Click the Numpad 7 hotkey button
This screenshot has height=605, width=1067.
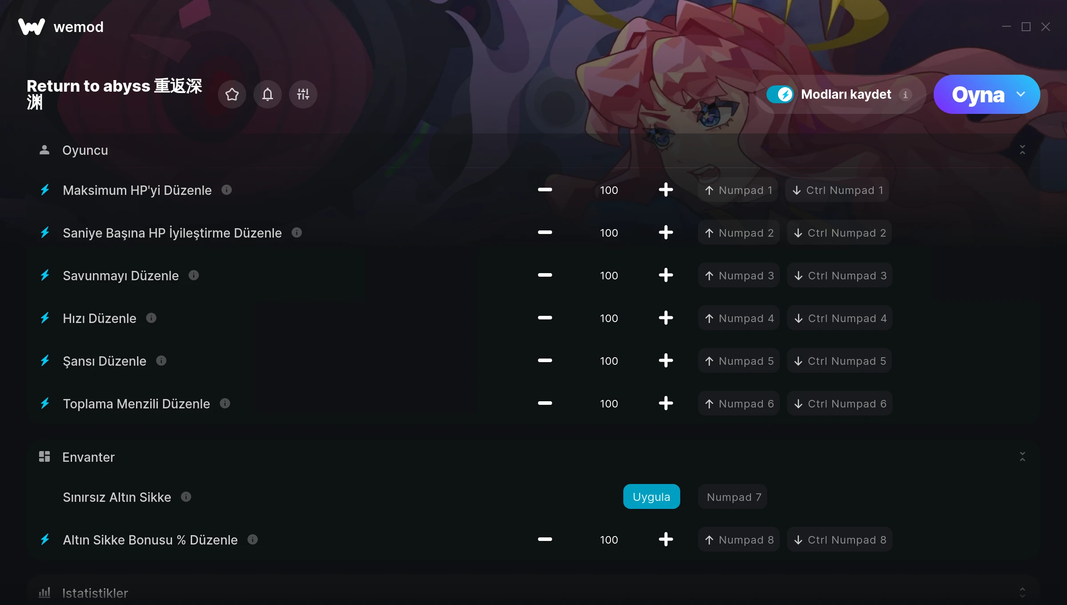(x=733, y=497)
